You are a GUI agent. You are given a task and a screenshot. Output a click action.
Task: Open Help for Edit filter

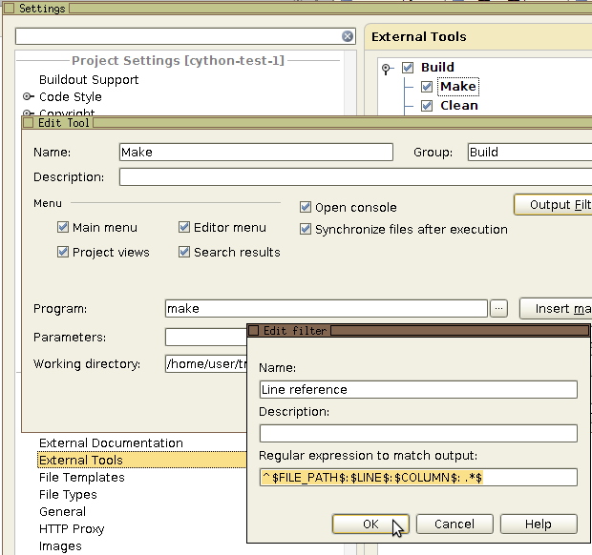pos(539,524)
